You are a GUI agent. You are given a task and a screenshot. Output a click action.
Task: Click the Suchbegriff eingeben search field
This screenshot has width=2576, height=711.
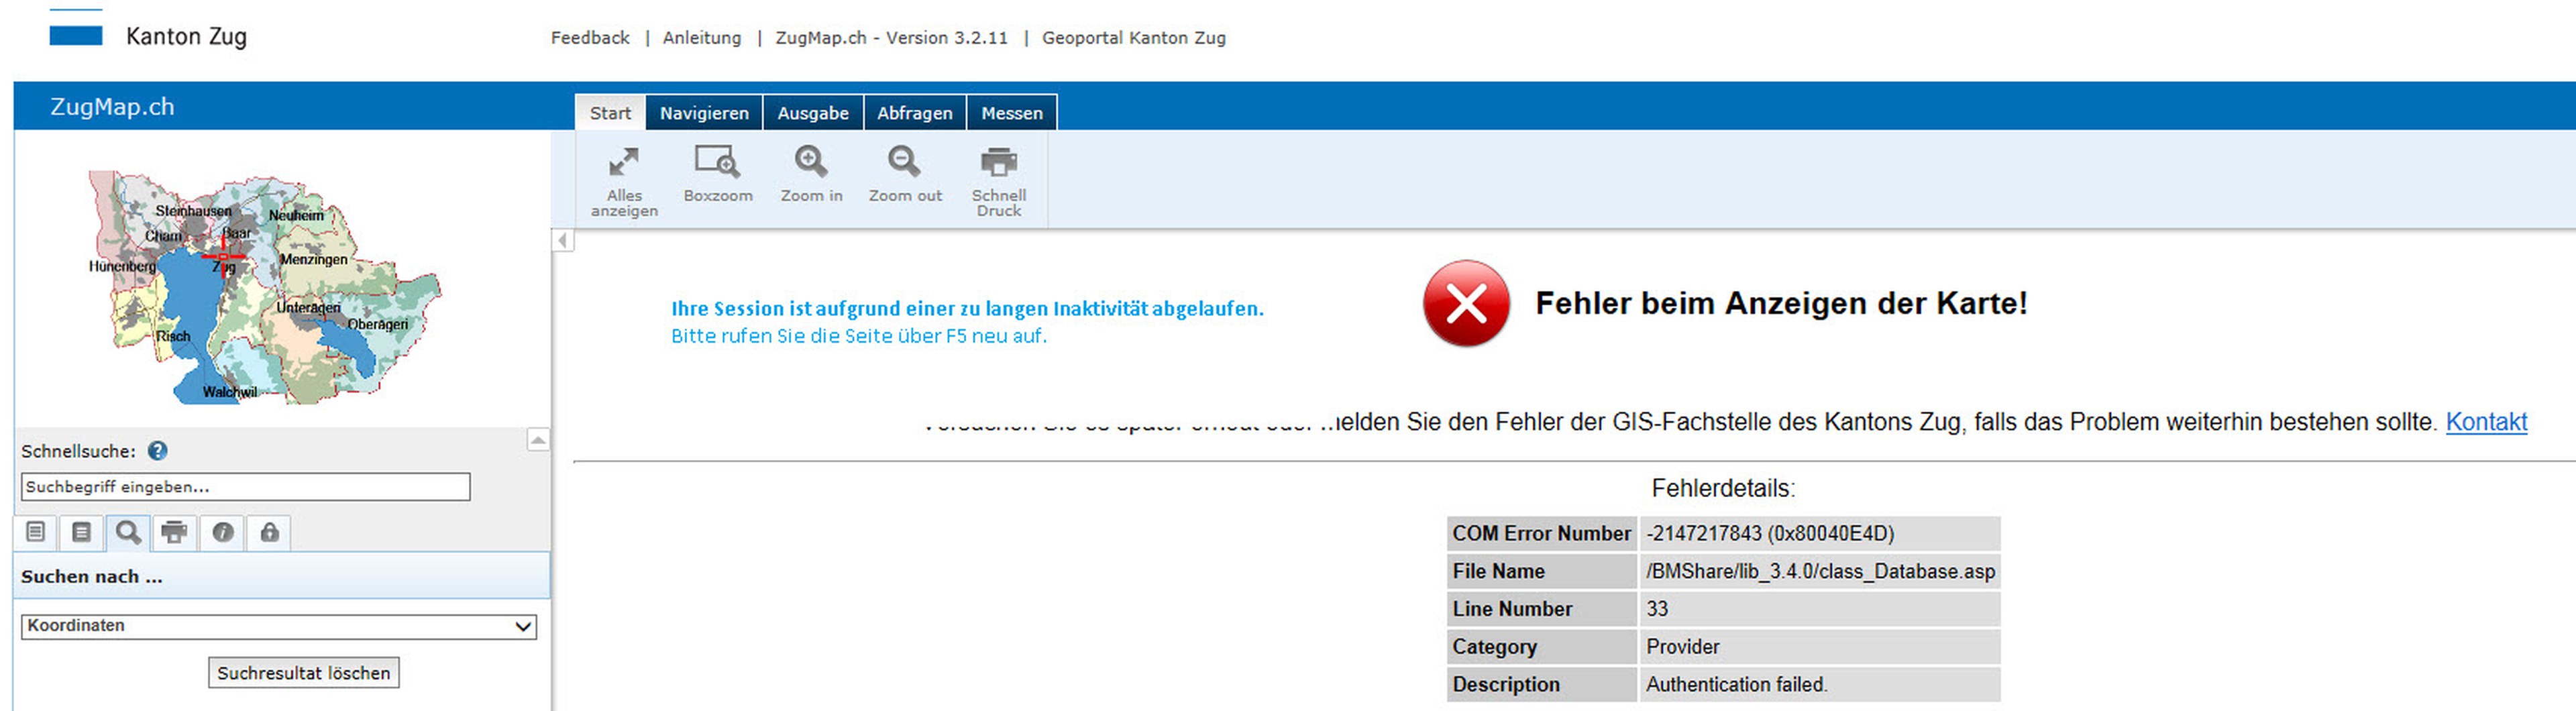245,487
